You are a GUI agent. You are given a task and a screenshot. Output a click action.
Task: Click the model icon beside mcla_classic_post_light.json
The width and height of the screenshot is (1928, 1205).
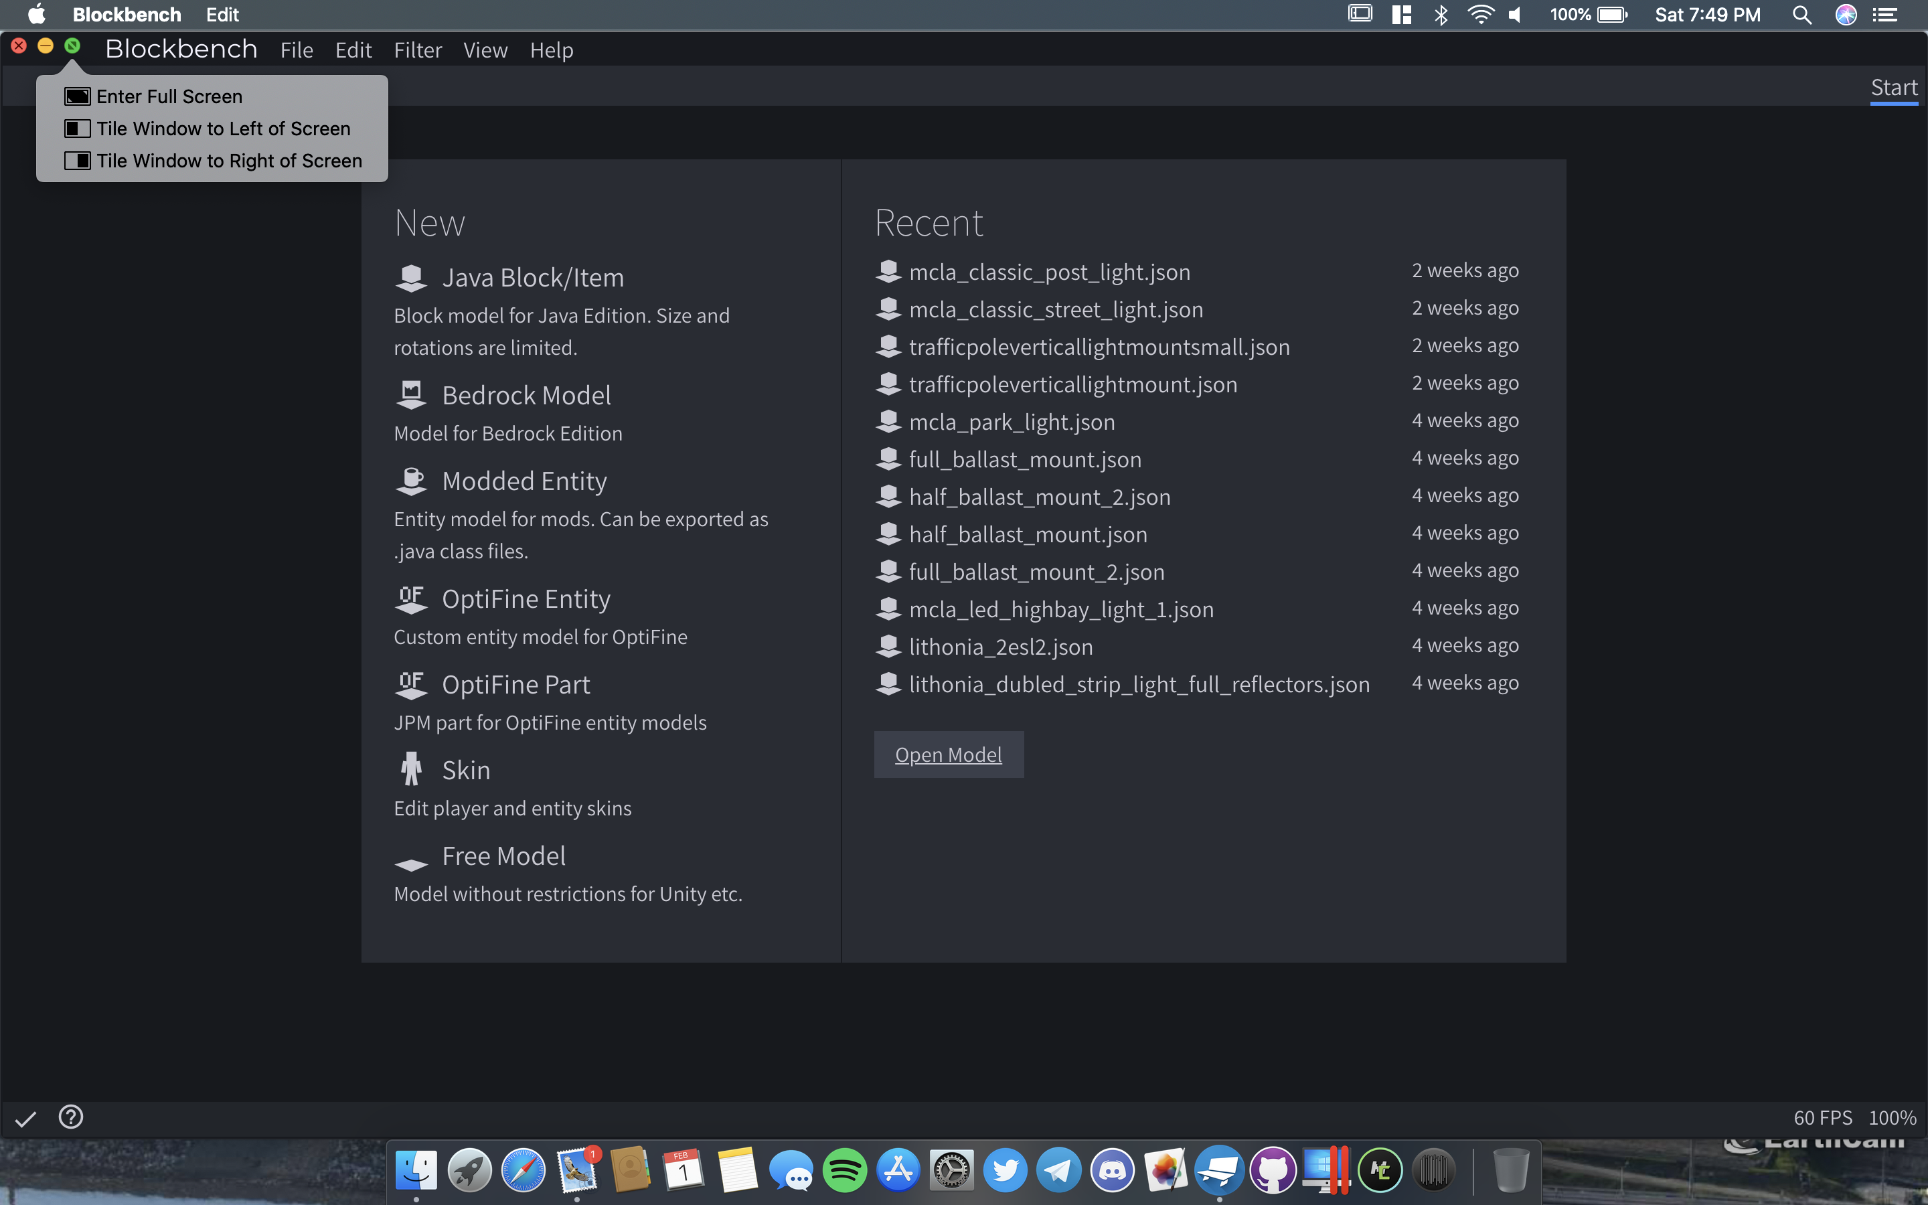pyautogui.click(x=888, y=271)
